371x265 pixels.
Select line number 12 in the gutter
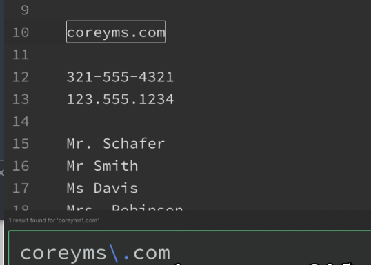point(21,77)
